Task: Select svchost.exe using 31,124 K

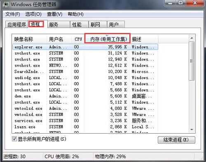Action: [85, 53]
